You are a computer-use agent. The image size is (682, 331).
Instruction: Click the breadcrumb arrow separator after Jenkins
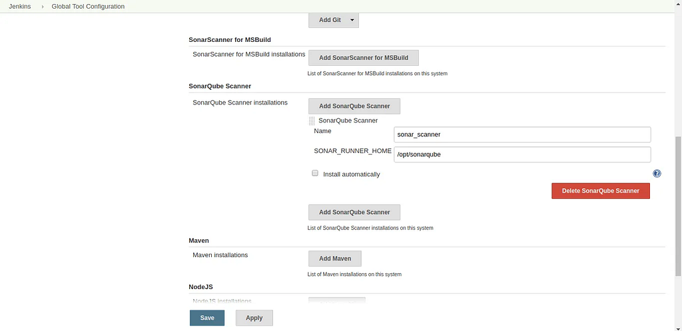pos(43,7)
